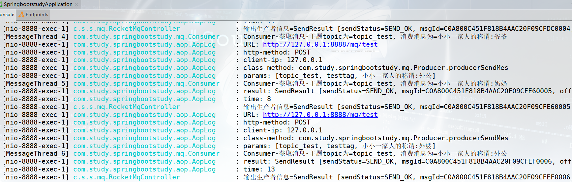This screenshot has width=572, height=182.
Task: Click the MessageThread_5 thread name
Action: (x=37, y=83)
